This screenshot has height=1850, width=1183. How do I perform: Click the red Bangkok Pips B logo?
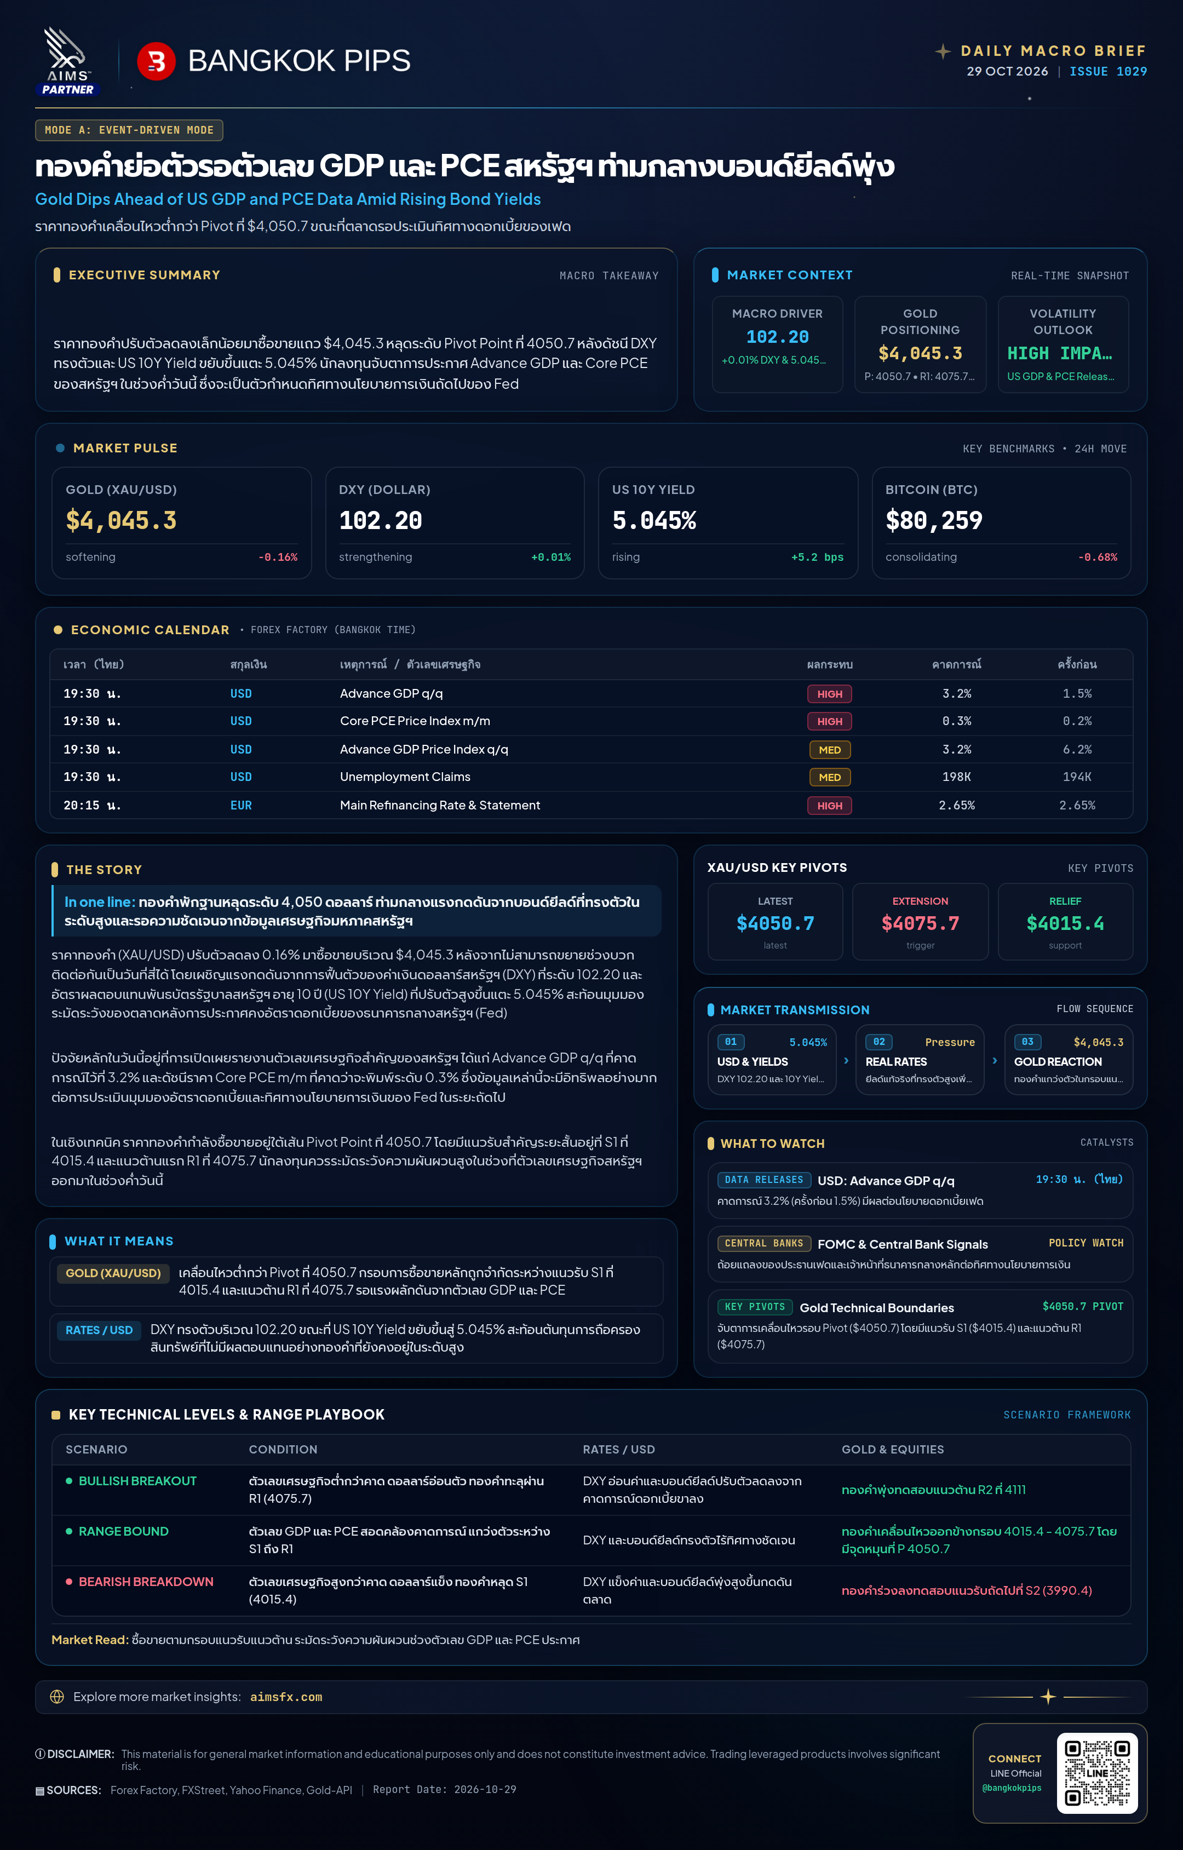pyautogui.click(x=156, y=61)
